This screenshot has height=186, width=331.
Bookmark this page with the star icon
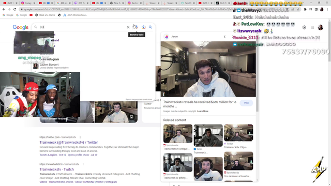point(298,9)
